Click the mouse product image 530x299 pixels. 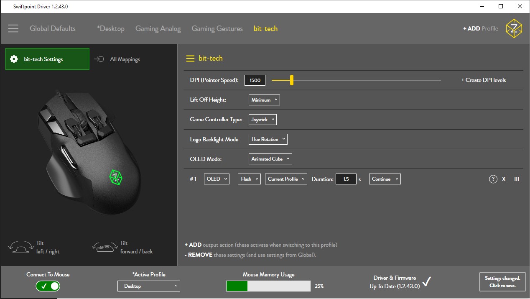[x=89, y=152]
